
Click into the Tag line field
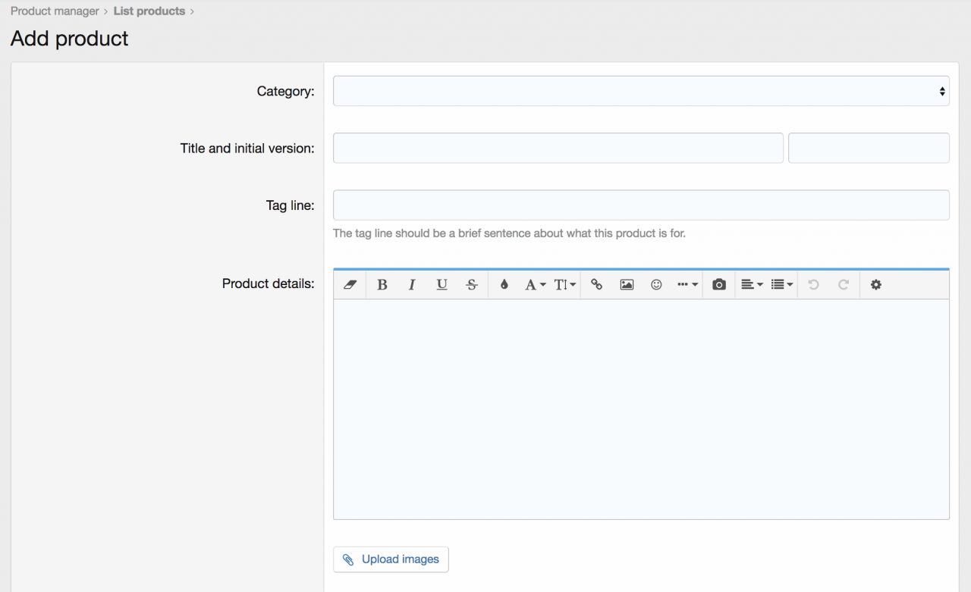point(641,205)
